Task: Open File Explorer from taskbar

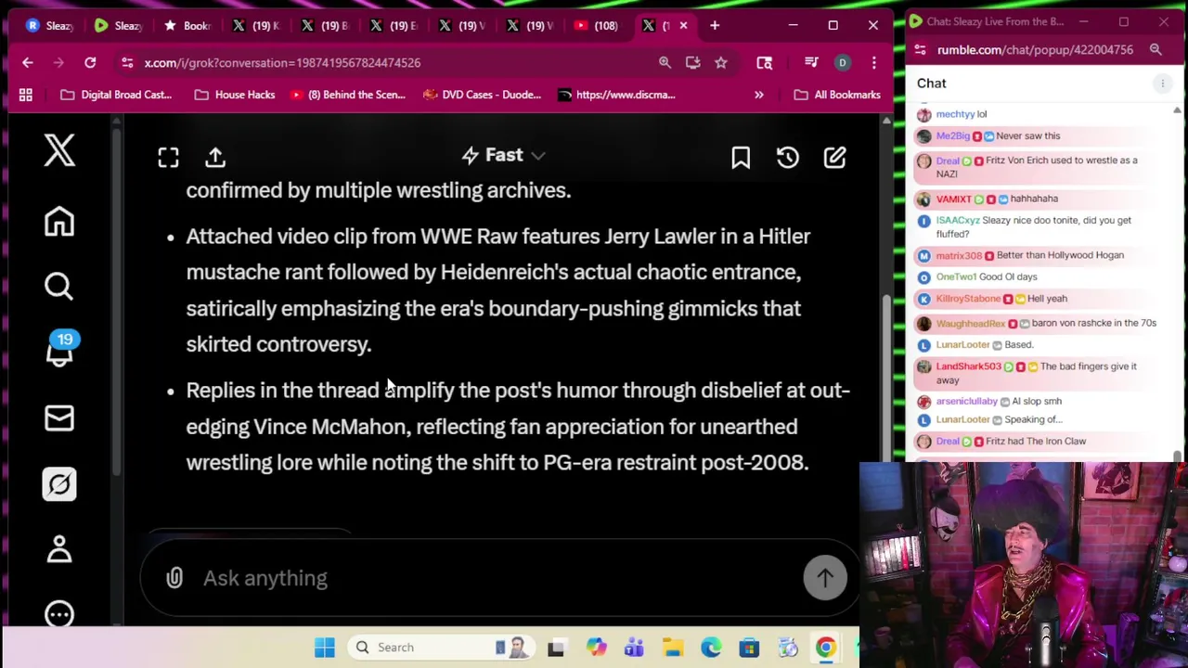Action: pos(672,648)
